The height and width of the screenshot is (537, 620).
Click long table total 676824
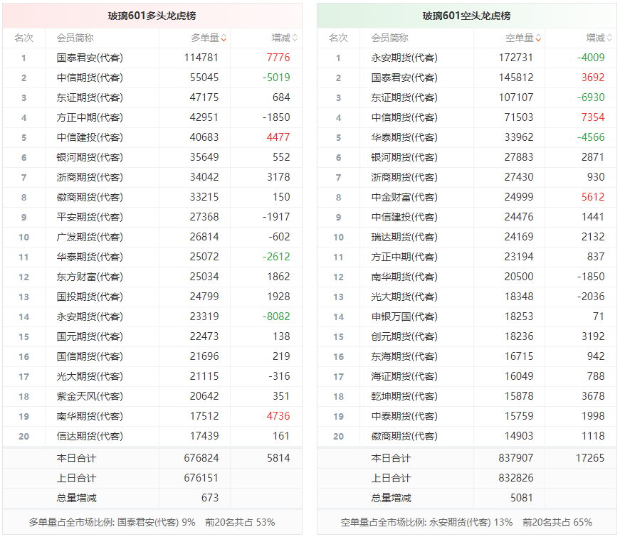tap(201, 458)
